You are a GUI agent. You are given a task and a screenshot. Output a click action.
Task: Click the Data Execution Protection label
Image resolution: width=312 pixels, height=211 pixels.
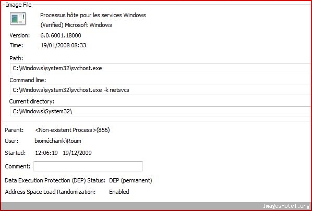point(55,180)
